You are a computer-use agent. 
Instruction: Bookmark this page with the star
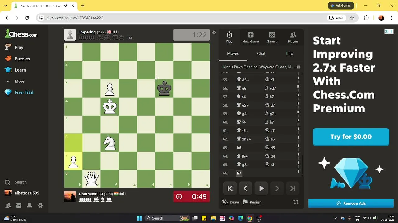click(352, 18)
